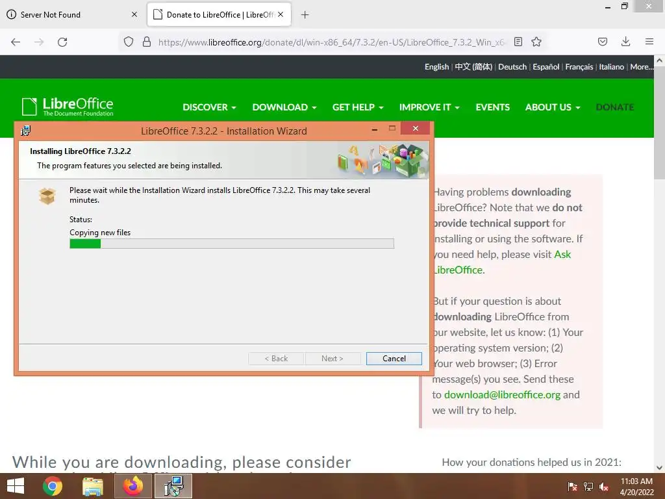Close the Installation Wizard window

415,128
